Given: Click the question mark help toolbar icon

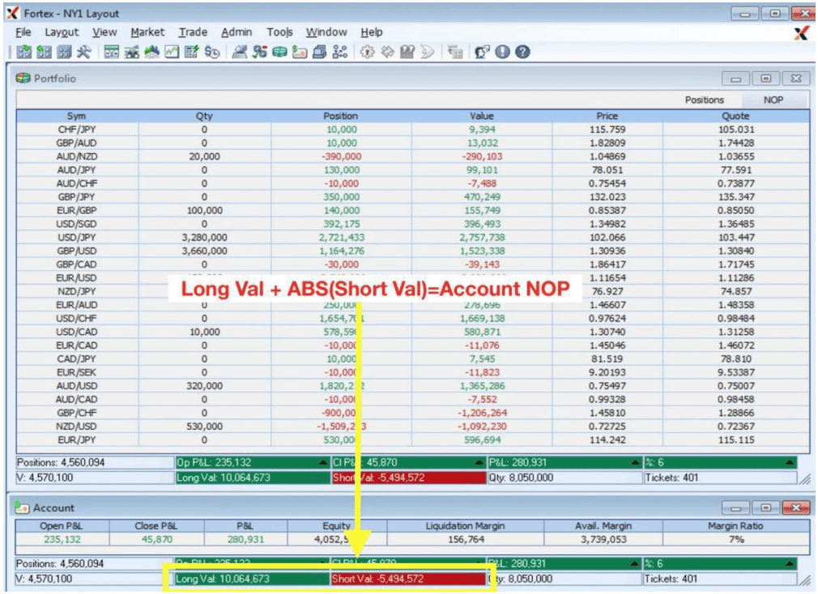Looking at the screenshot, I should [x=522, y=52].
